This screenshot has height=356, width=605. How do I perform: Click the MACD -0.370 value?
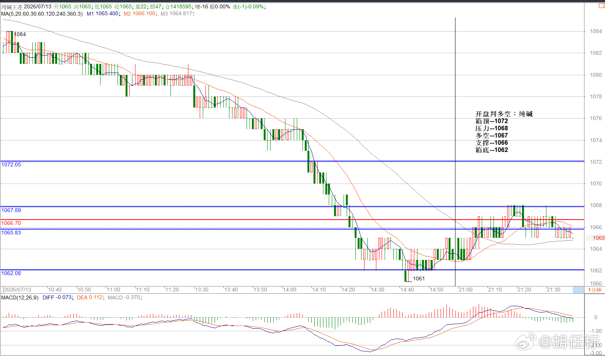[125, 297]
